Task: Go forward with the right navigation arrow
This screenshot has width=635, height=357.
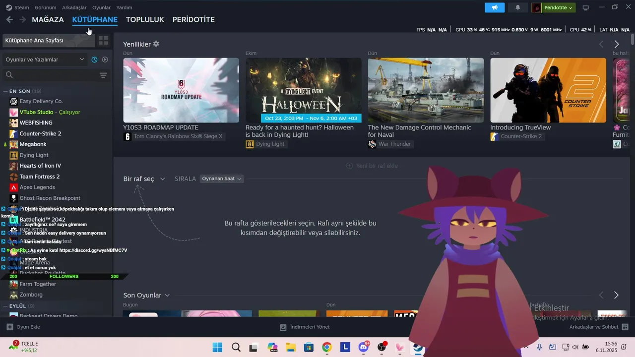Action: click(22, 19)
